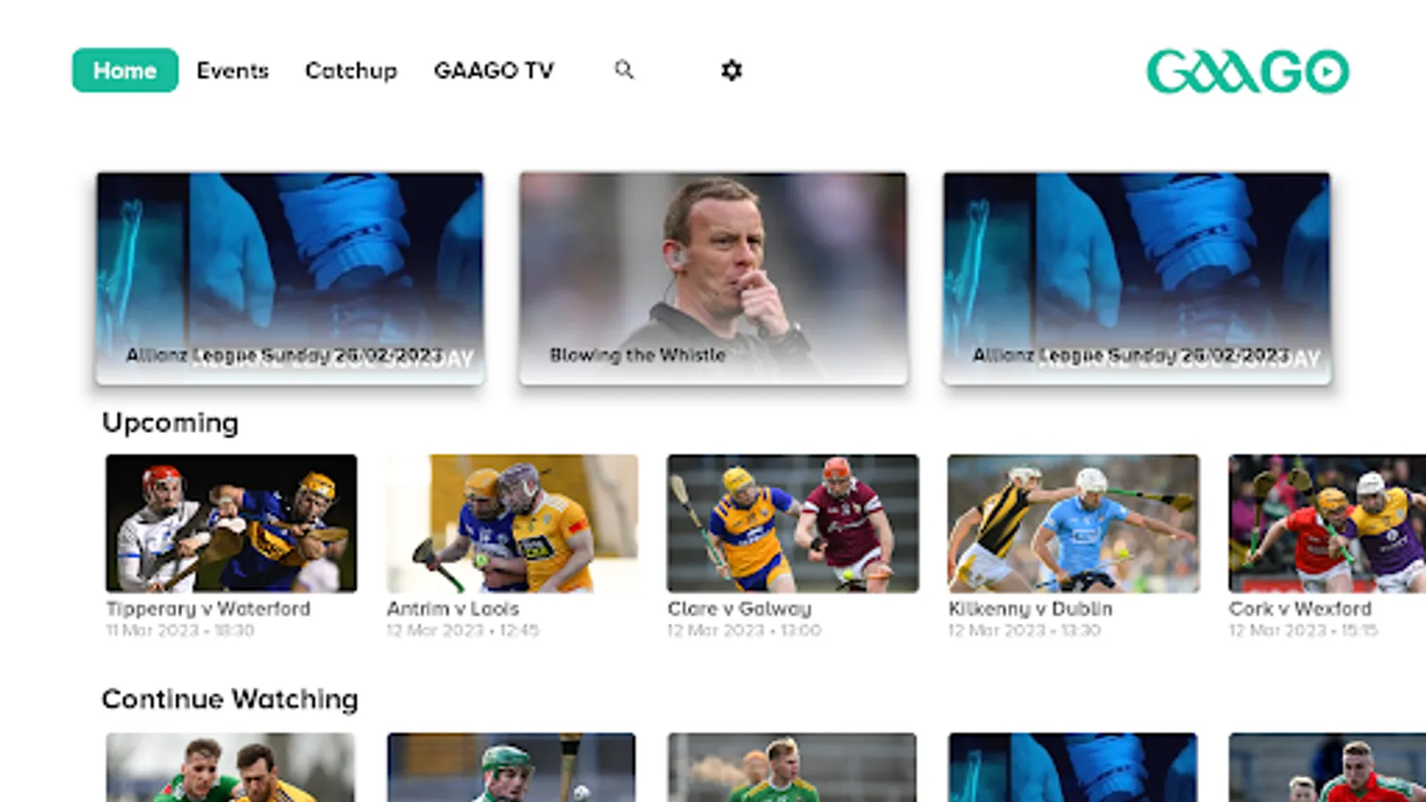Open the GAAGO TV tab

(x=494, y=70)
